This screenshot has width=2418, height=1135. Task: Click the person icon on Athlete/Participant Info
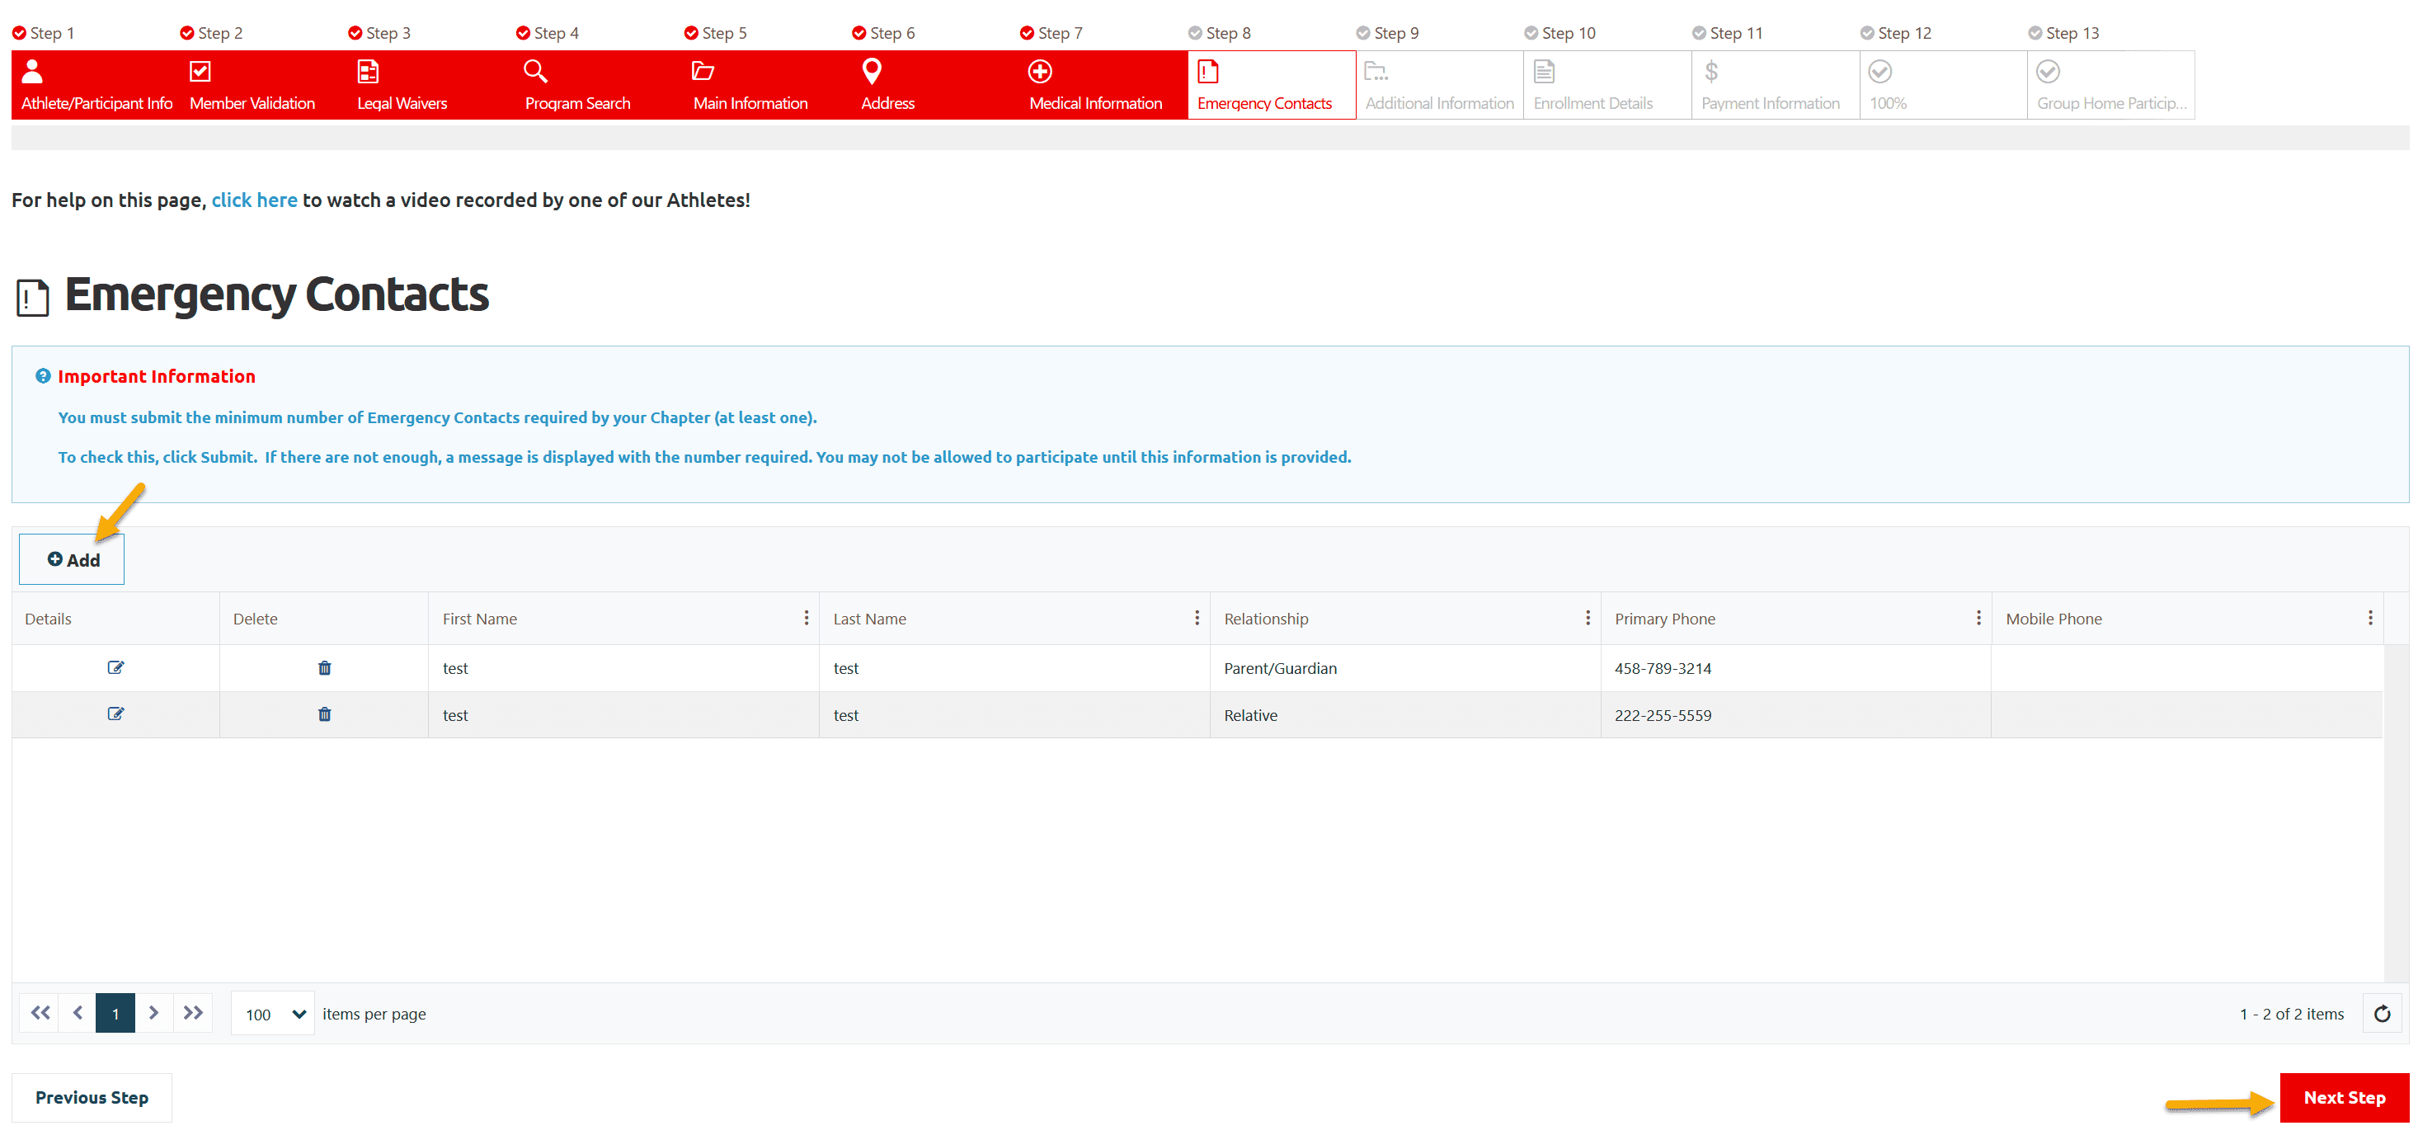32,71
